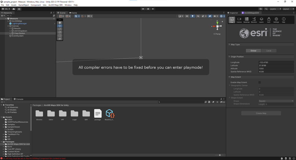
Task: Open the ML account dropdown
Action: pyautogui.click(x=6, y=9)
